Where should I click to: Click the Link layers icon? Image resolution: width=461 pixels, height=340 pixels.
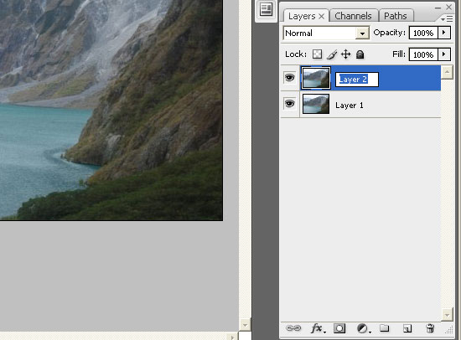(x=293, y=328)
